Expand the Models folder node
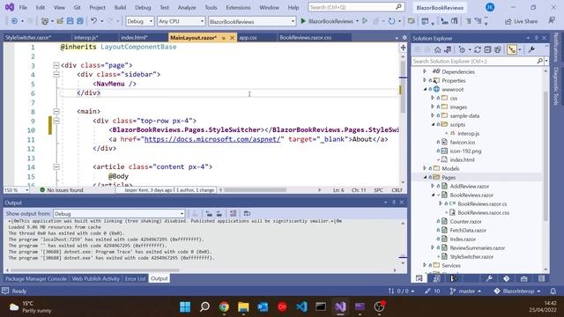 (425, 168)
